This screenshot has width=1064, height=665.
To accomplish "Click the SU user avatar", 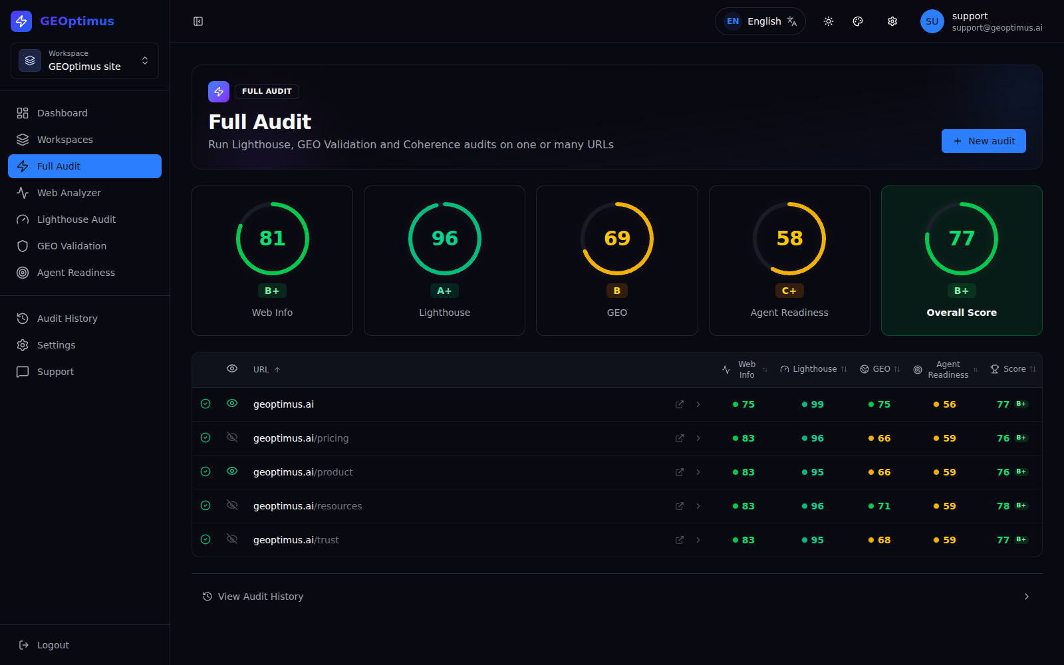I will [x=932, y=21].
